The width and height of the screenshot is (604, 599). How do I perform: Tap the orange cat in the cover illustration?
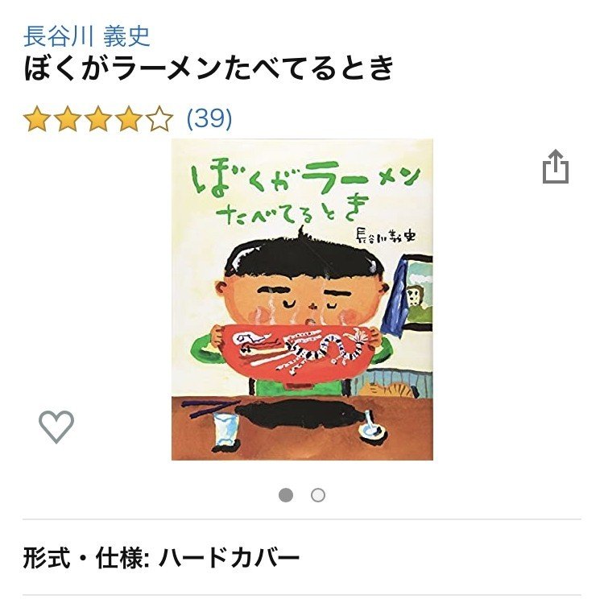click(390, 388)
